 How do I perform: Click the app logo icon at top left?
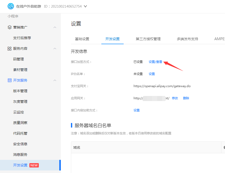pos(11,6)
